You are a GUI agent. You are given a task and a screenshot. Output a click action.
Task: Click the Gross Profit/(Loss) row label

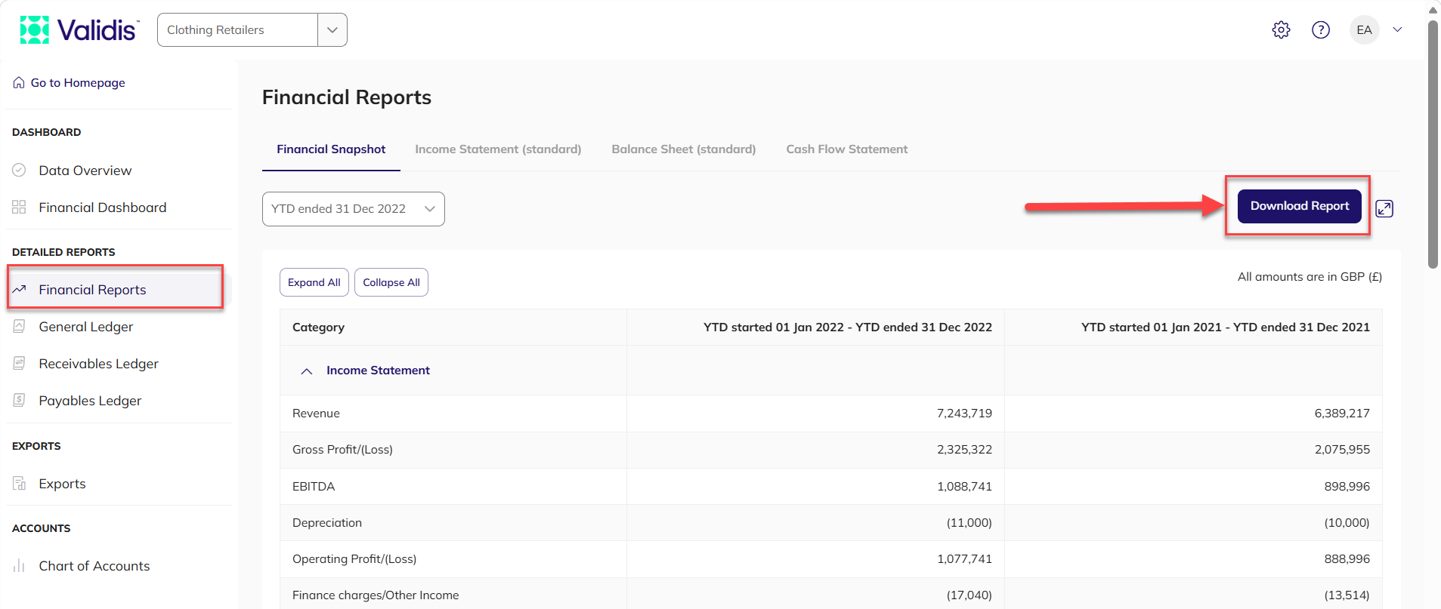342,450
